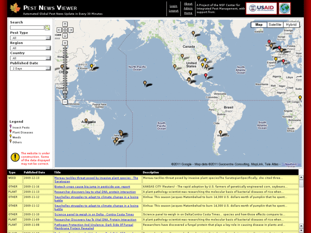The height and width of the screenshot is (233, 311).
Task: Click the Others legend entry
Action: [15, 142]
